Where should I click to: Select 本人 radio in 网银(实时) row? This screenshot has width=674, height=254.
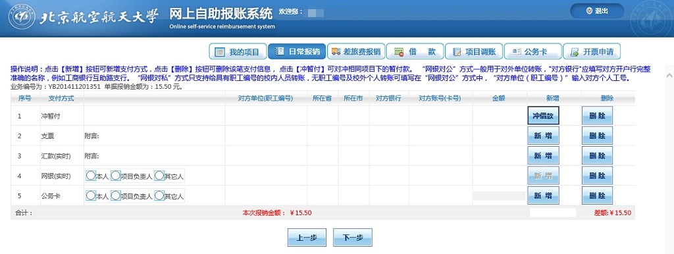pos(91,175)
